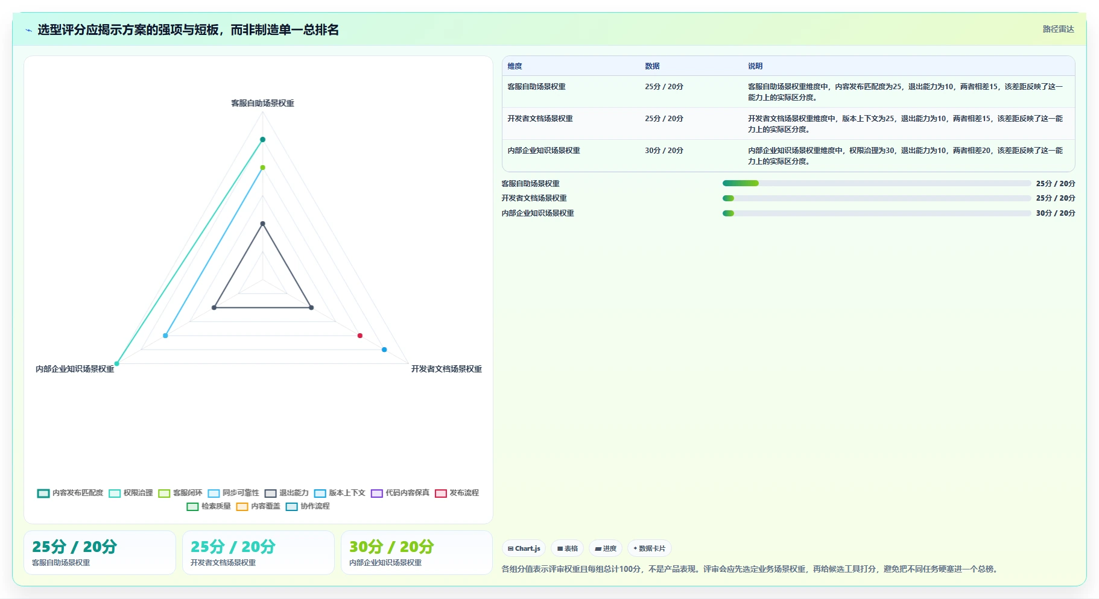This screenshot has width=1099, height=599.
Task: Click description text of 开发者文档场景权重 row
Action: pyautogui.click(x=905, y=124)
